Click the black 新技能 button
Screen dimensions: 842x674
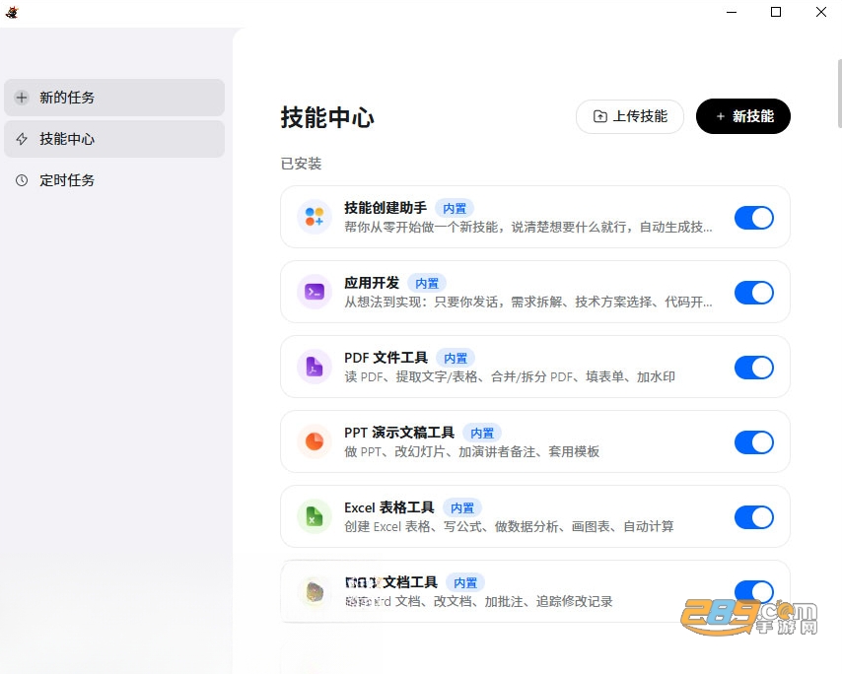[x=743, y=116]
